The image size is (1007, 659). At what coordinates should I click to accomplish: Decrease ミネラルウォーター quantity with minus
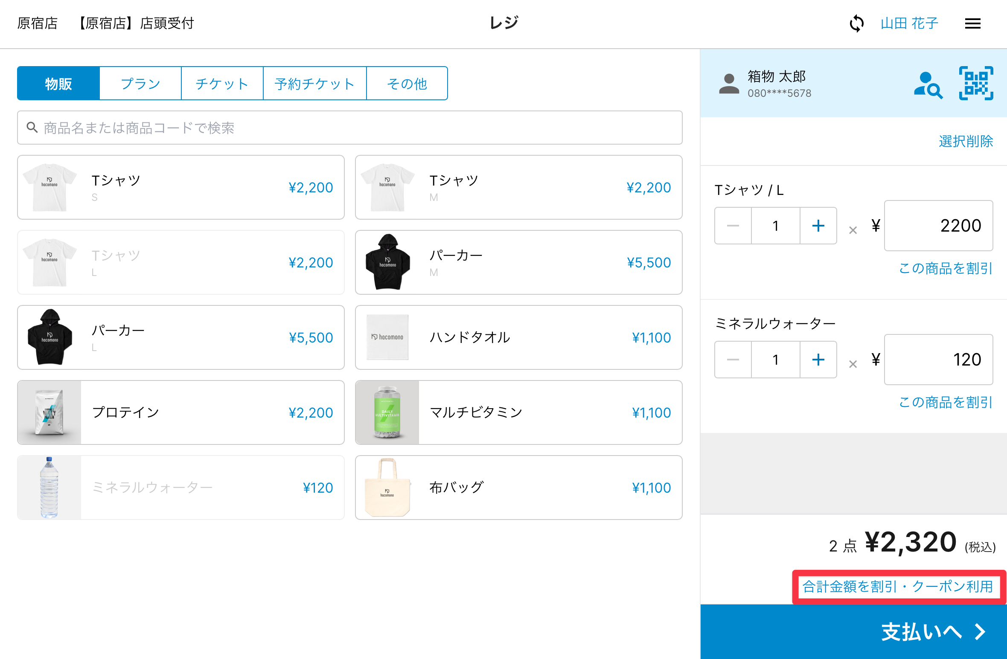pos(733,360)
